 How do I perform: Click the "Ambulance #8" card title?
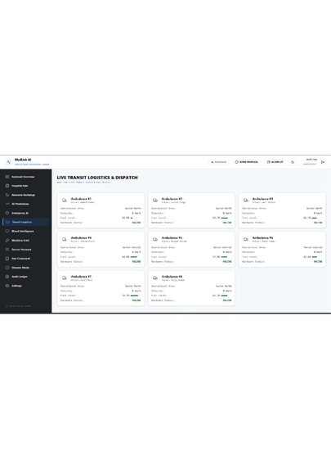pyautogui.click(x=172, y=277)
